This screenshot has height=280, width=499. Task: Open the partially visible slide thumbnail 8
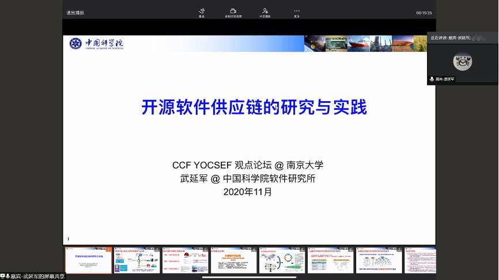coord(420,260)
